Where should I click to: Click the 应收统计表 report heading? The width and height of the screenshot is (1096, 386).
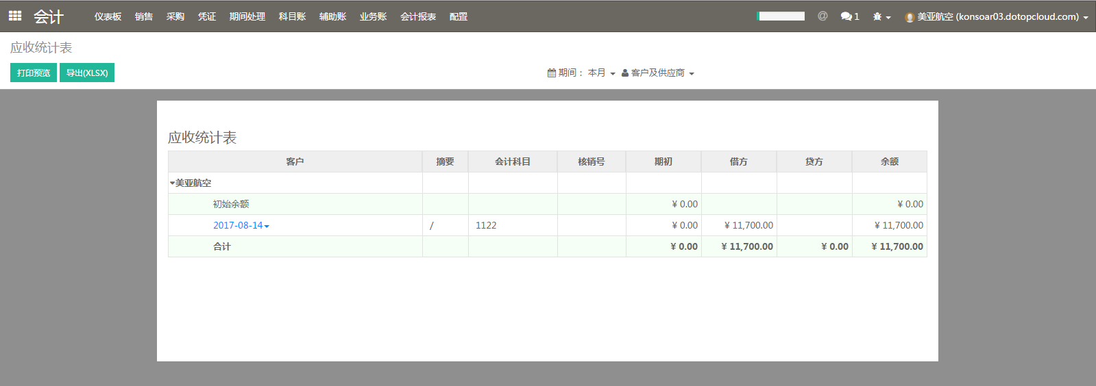[202, 138]
